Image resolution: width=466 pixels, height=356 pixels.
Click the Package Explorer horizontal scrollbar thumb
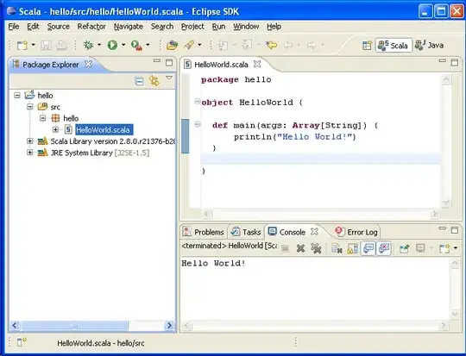pyautogui.click(x=74, y=326)
